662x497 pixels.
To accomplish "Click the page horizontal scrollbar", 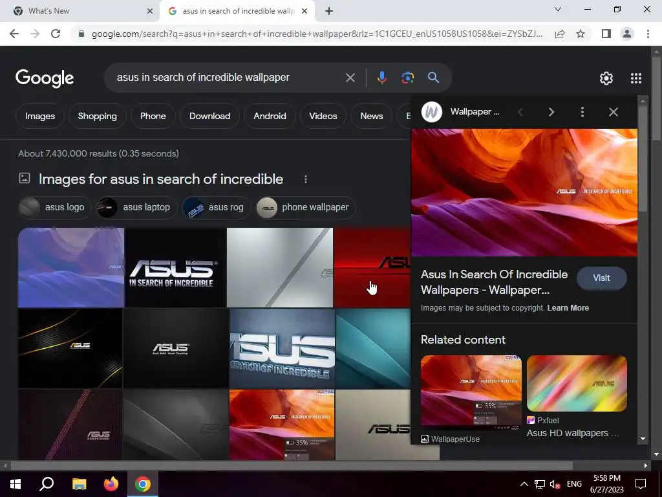I will tap(292, 466).
